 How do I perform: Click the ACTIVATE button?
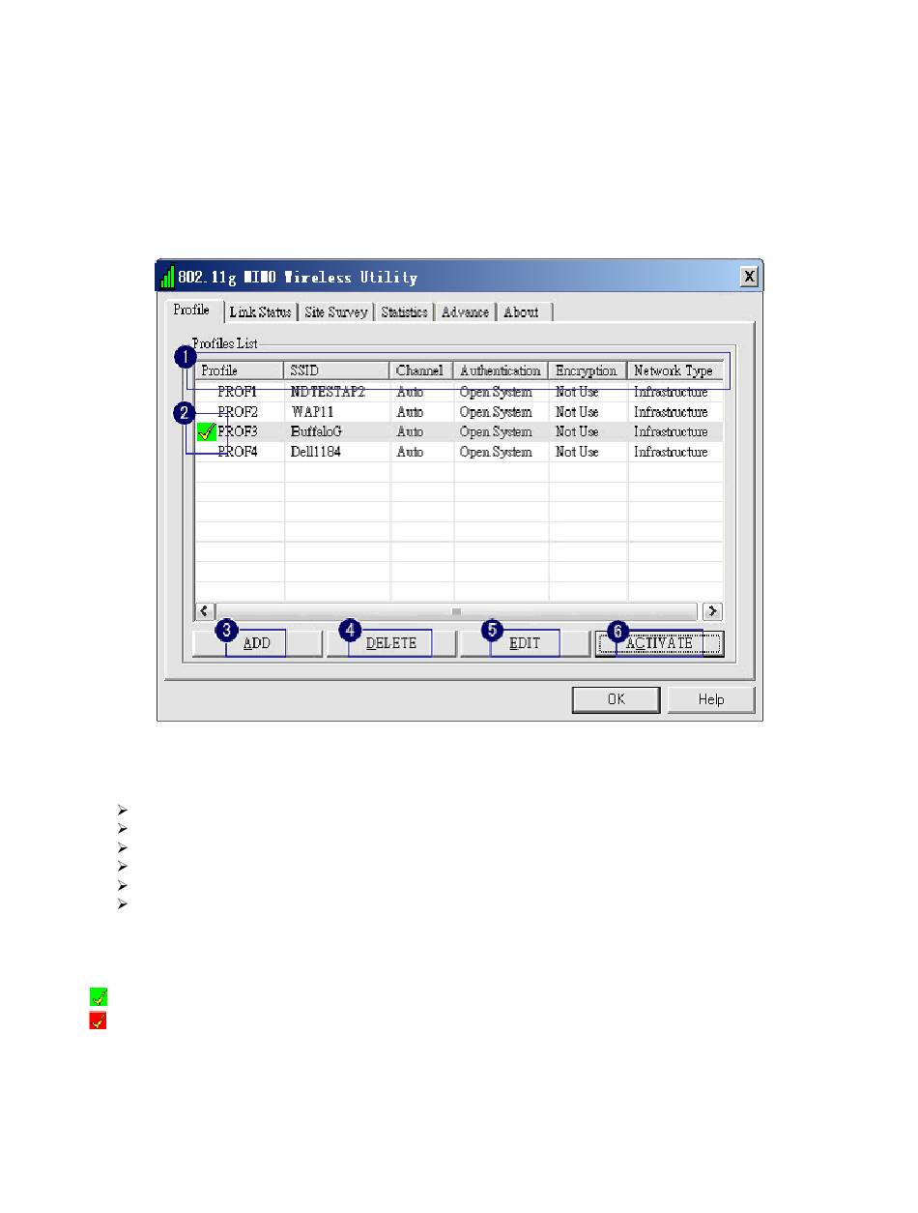pos(659,643)
